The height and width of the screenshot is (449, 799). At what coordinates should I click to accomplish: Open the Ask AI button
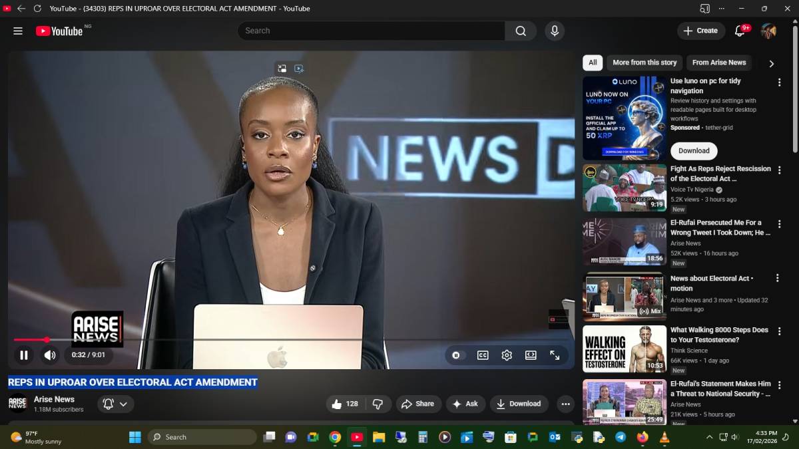pyautogui.click(x=465, y=404)
